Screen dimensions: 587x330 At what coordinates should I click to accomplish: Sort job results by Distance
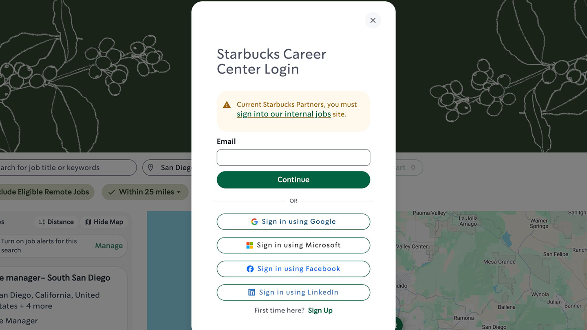(x=56, y=222)
